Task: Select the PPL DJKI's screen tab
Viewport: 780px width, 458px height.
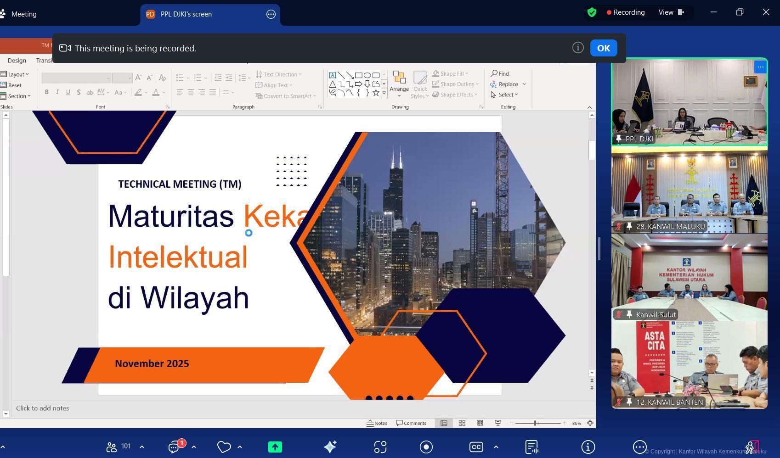Action: [186, 14]
